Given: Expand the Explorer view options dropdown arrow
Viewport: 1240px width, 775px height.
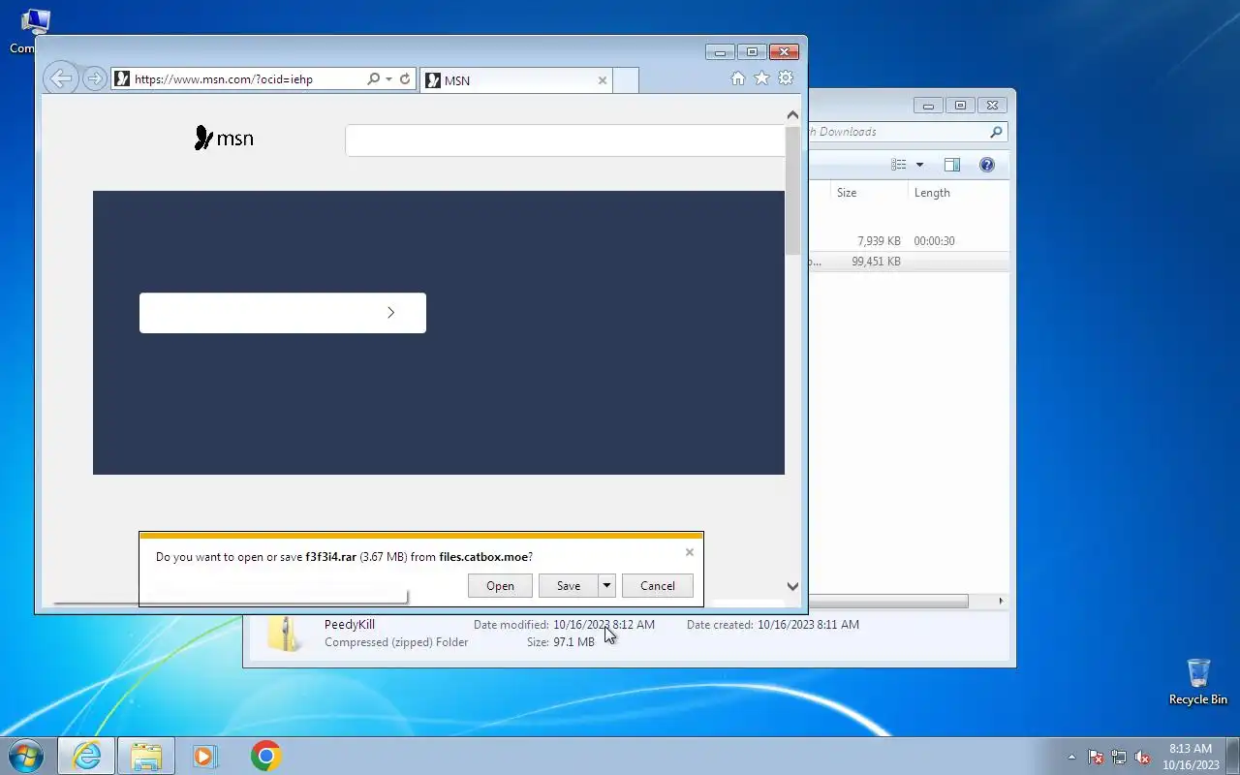Looking at the screenshot, I should click(919, 165).
